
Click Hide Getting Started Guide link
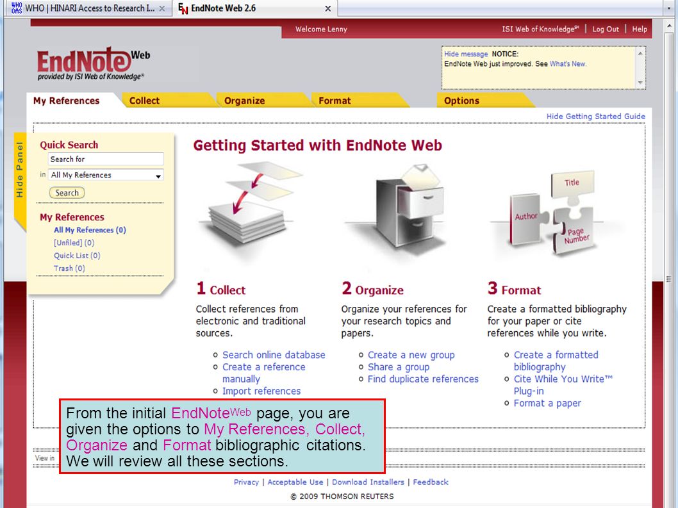point(595,117)
